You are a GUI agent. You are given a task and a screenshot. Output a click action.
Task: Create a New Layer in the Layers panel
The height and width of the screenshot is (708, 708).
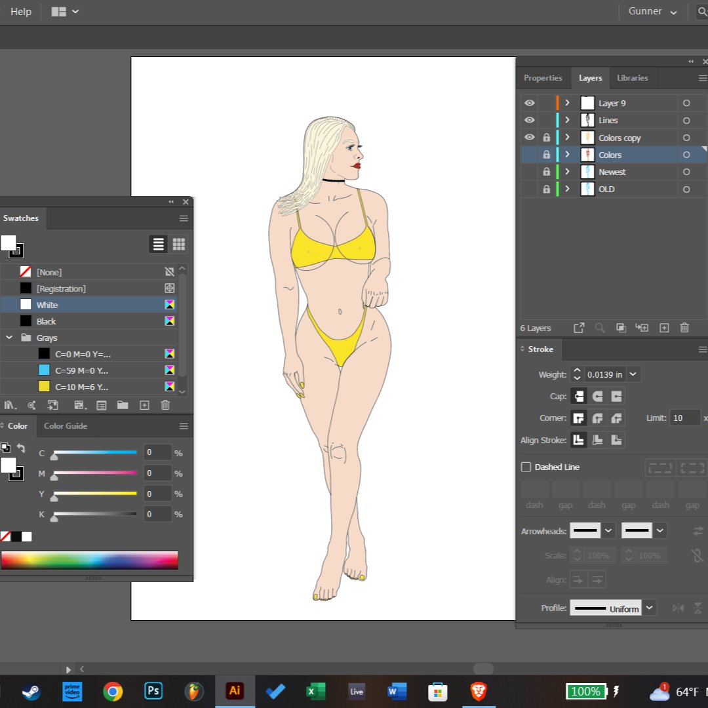click(x=664, y=328)
